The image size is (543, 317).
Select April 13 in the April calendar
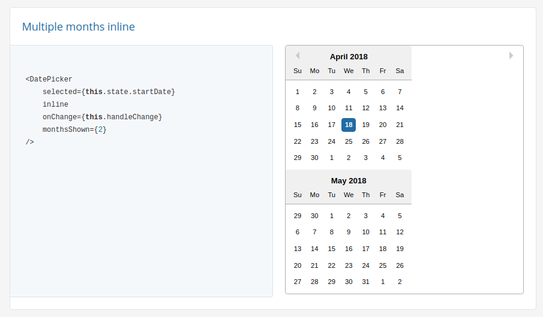[383, 108]
